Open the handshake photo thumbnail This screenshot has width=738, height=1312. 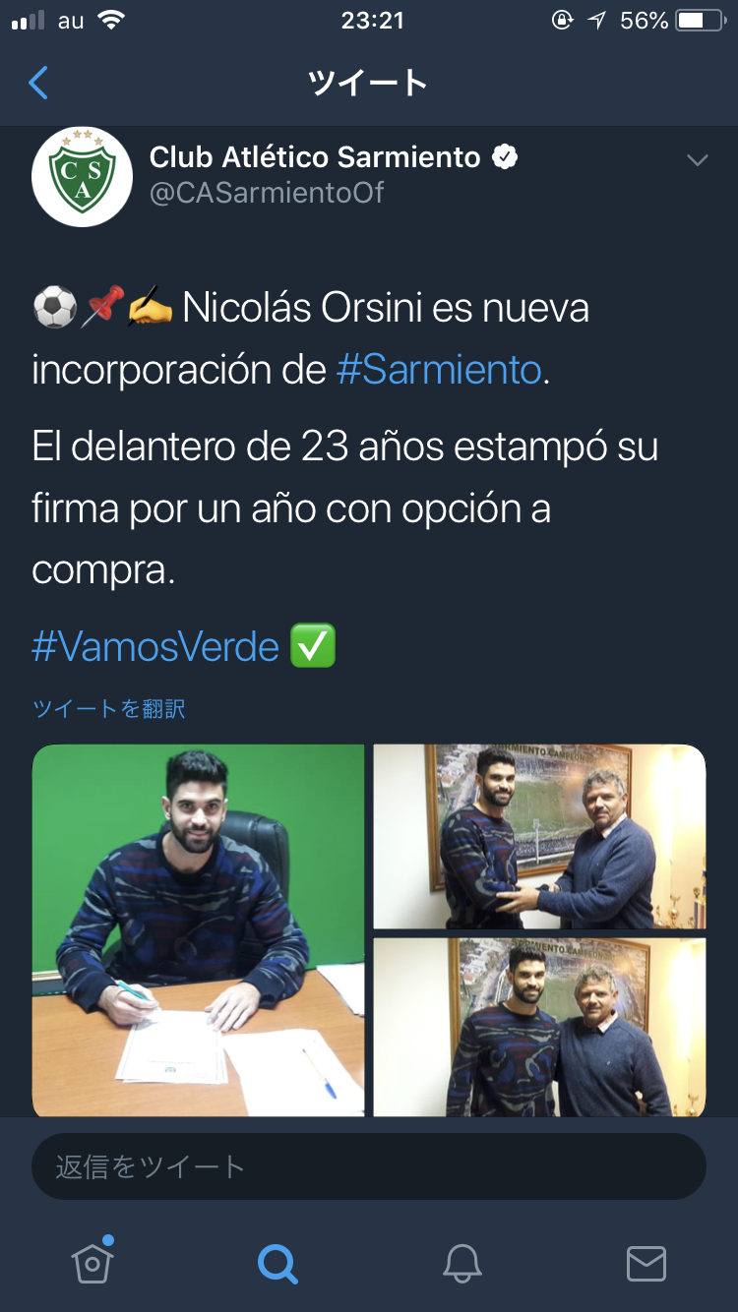(x=539, y=836)
